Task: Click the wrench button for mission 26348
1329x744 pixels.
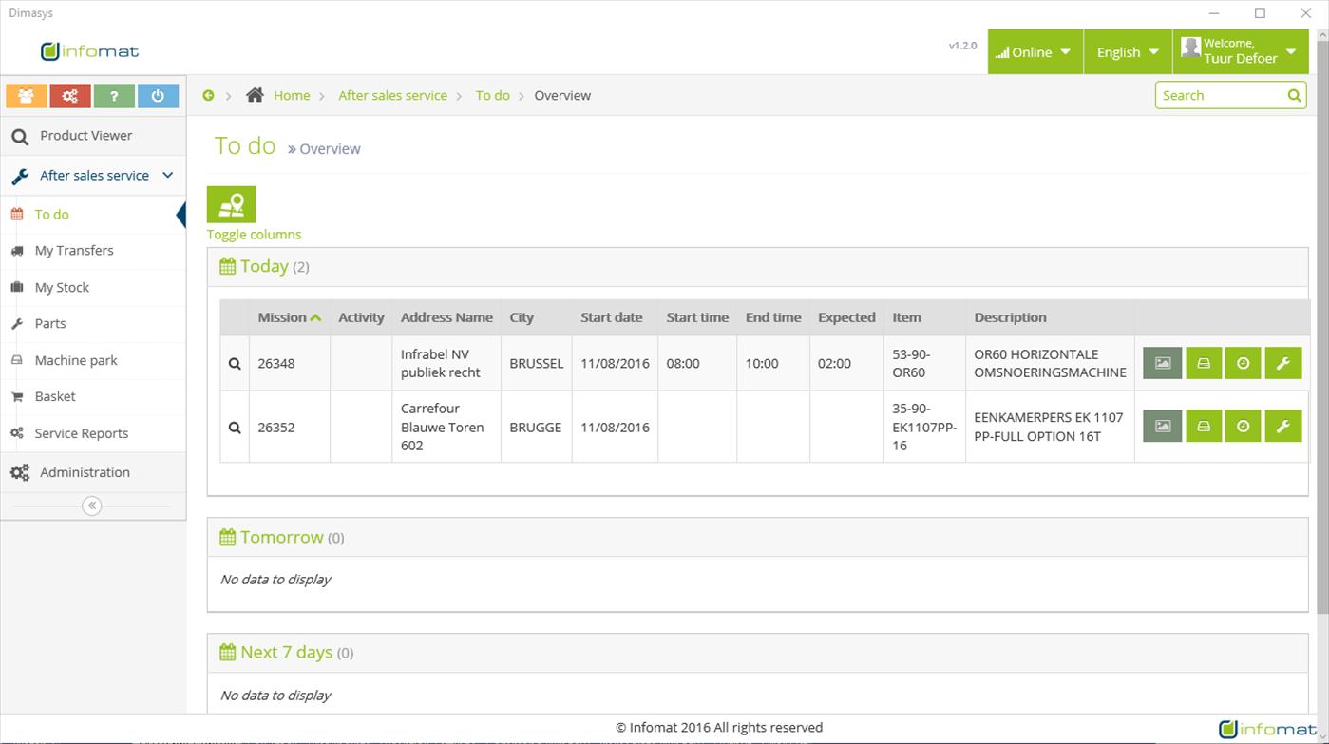Action: (x=1282, y=363)
